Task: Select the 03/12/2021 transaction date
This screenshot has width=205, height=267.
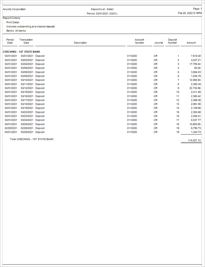Action: 27,88
